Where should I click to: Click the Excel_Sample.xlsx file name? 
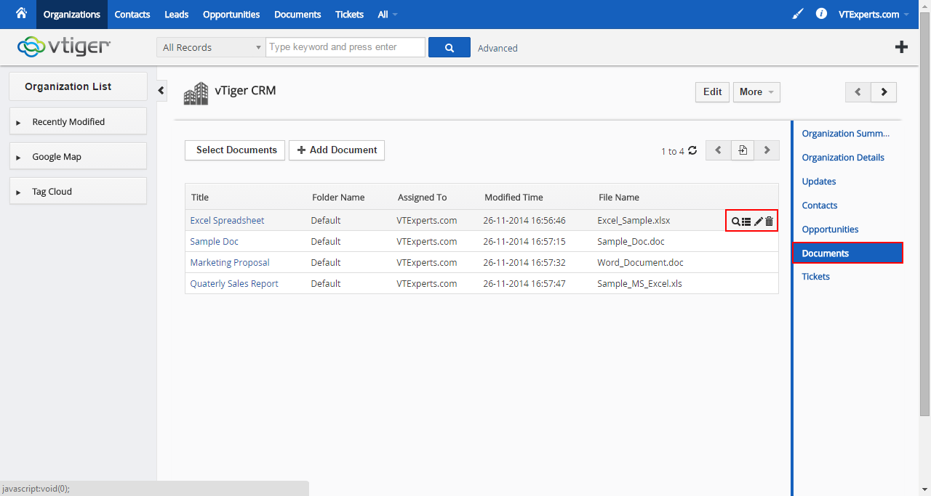[634, 220]
